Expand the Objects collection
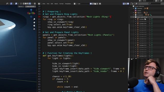 click(134, 13)
